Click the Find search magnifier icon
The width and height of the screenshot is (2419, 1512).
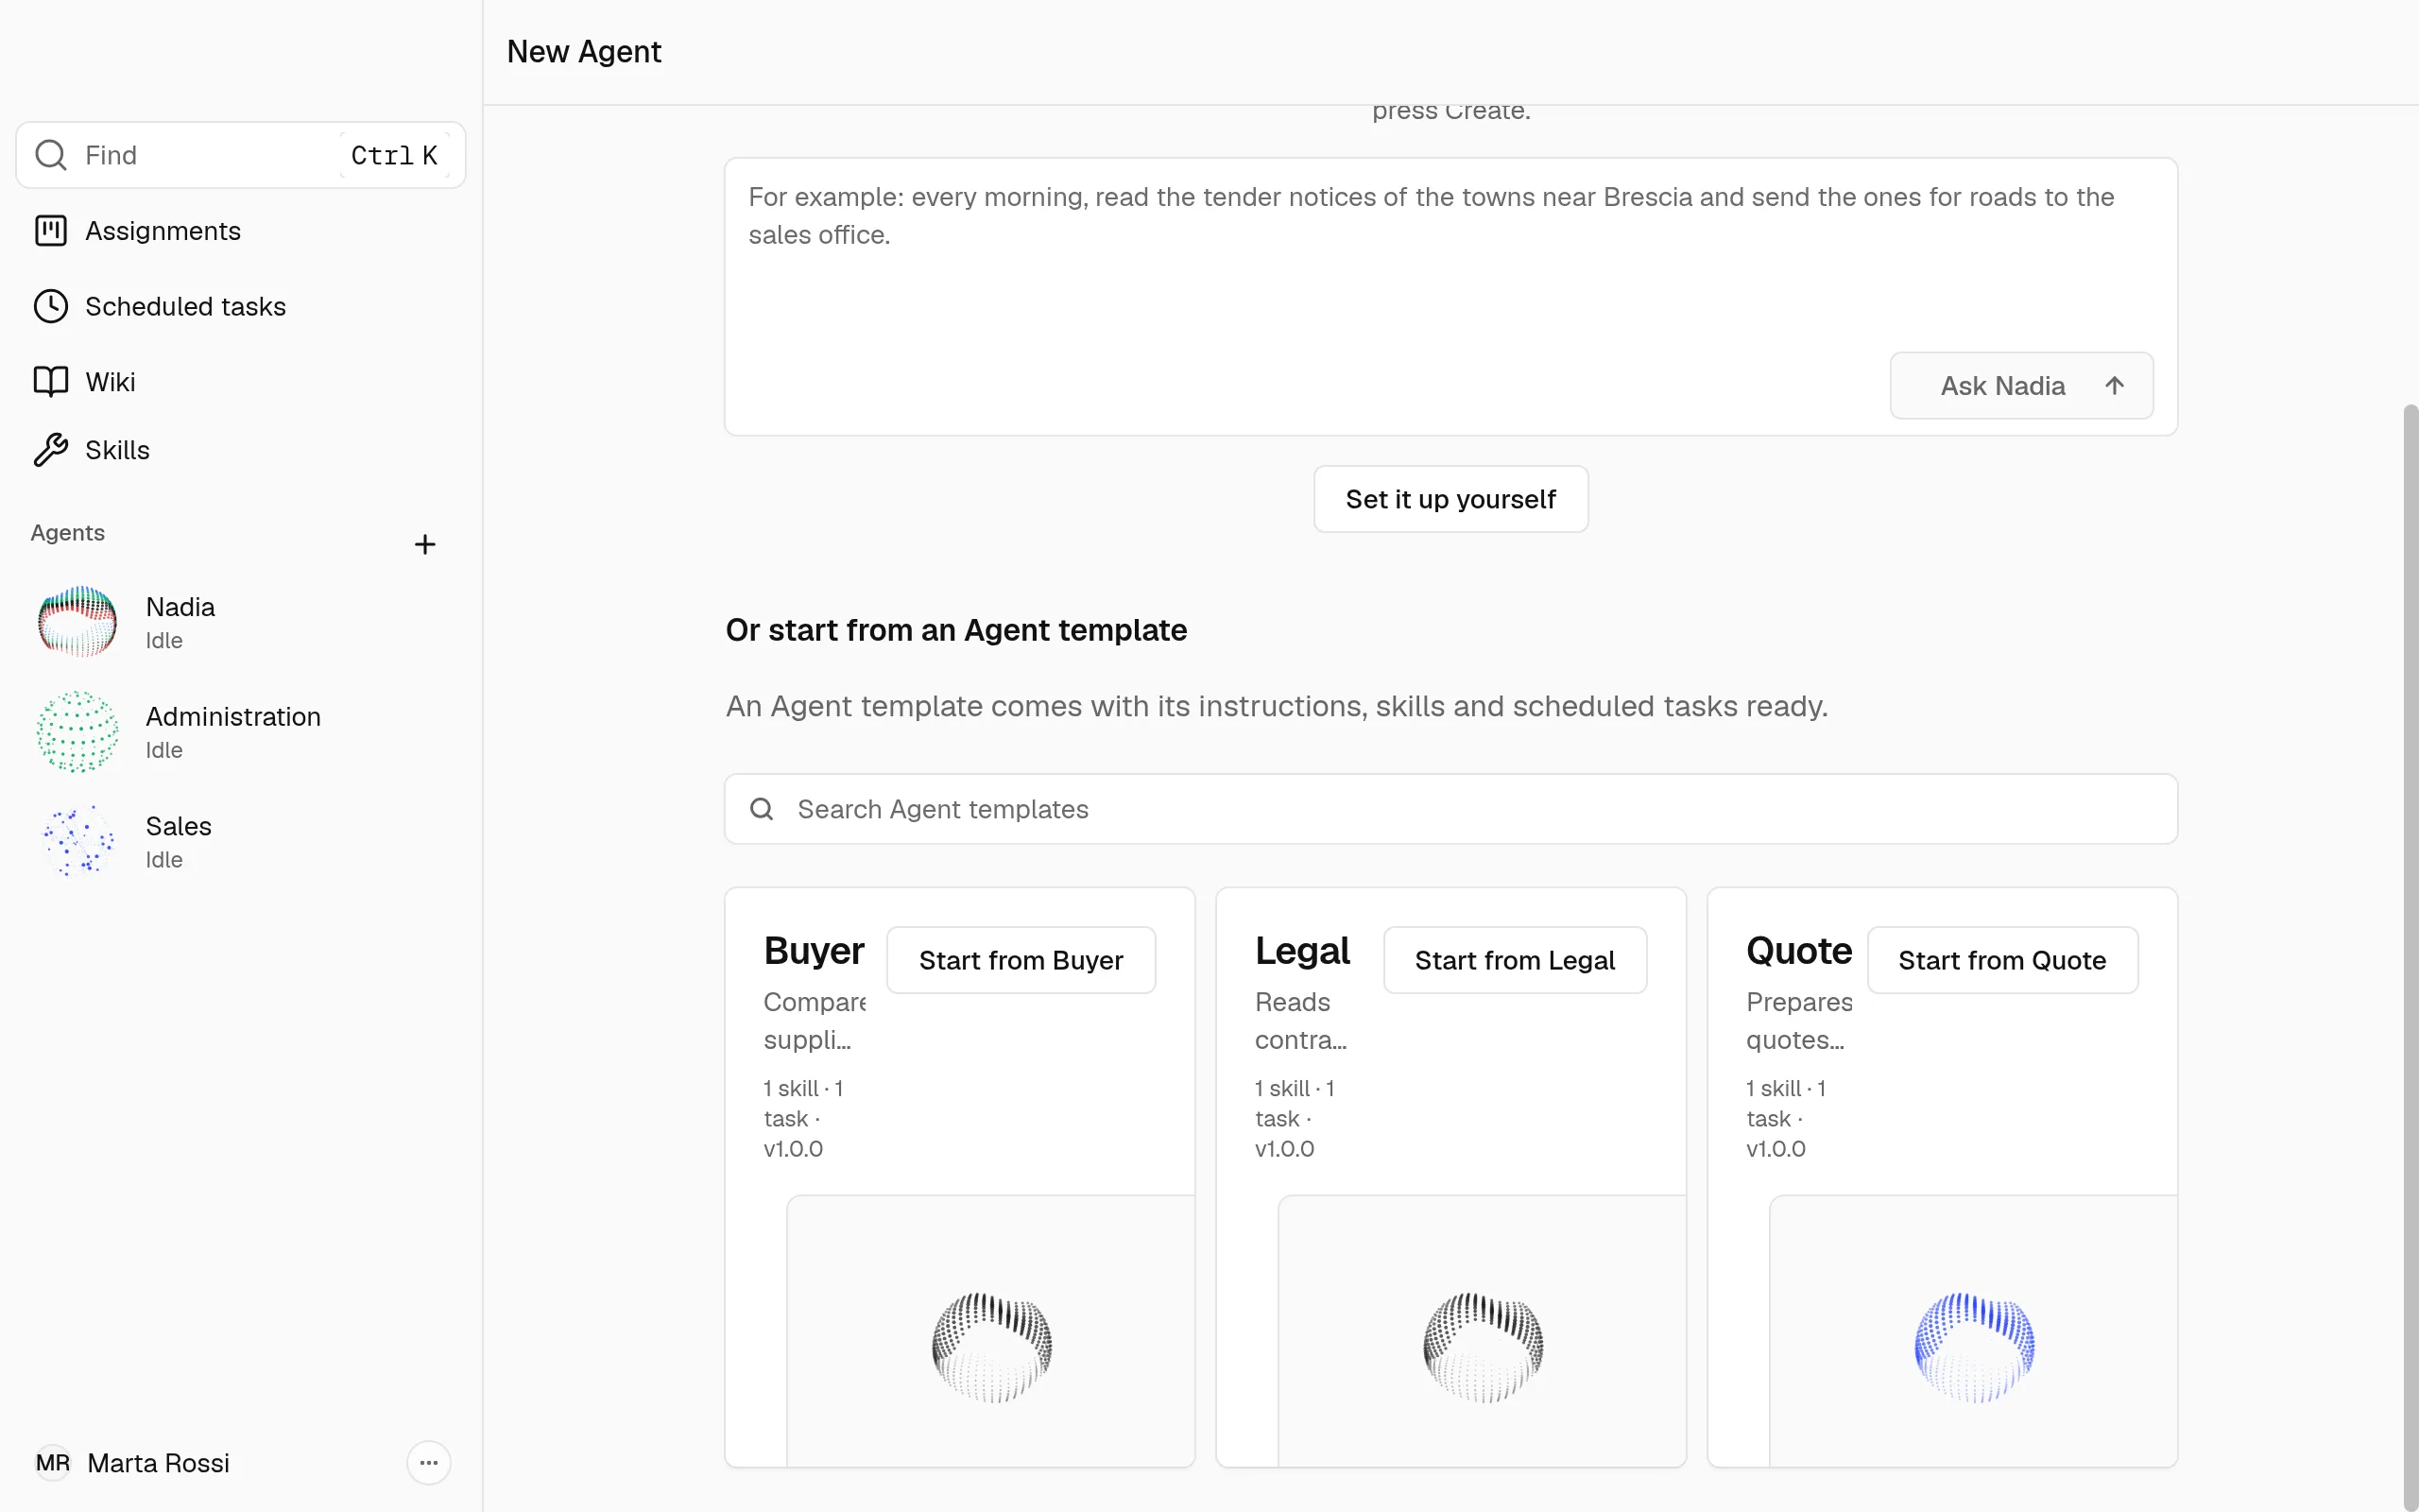pos(50,155)
